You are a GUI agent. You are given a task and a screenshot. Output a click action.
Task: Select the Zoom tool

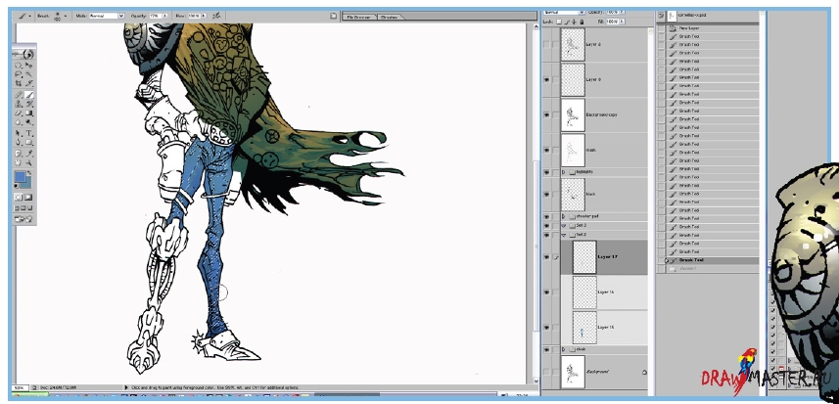click(29, 162)
